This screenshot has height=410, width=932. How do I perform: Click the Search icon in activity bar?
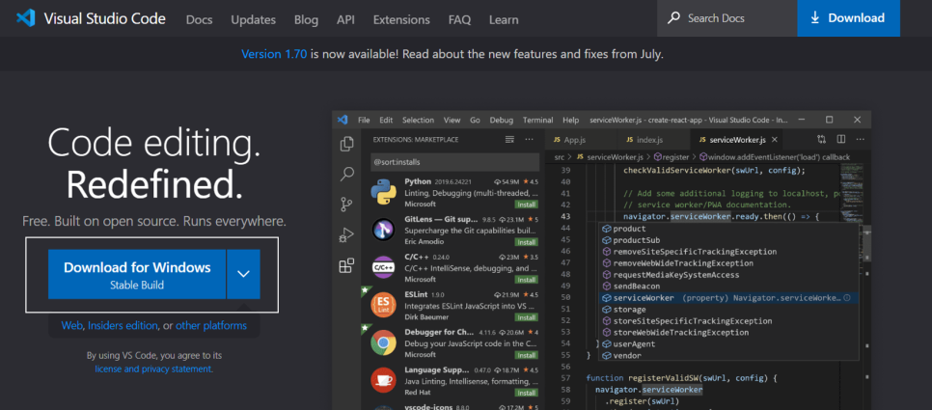point(346,174)
